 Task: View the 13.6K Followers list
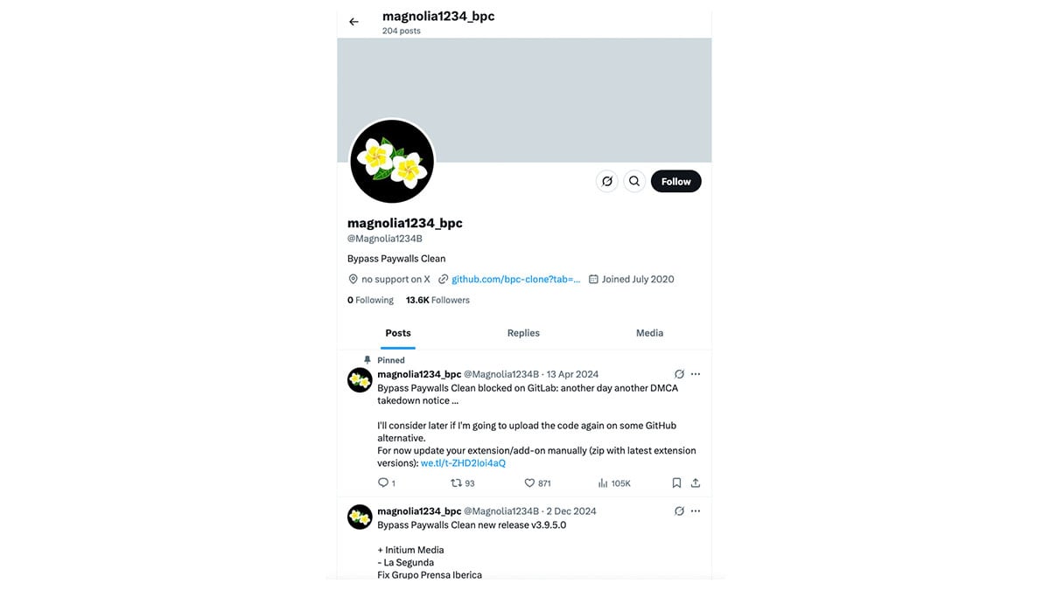437,300
